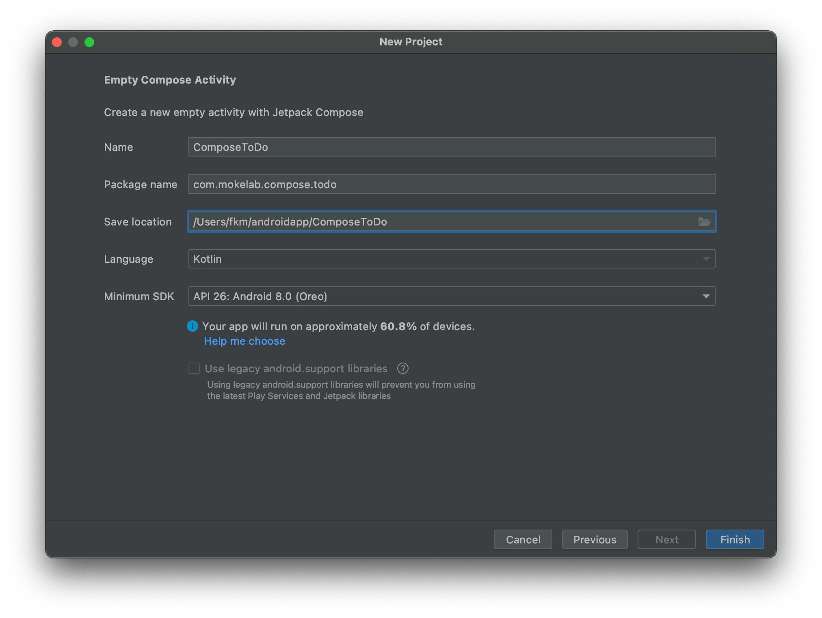Click the info icon next to device percentage

coord(193,326)
